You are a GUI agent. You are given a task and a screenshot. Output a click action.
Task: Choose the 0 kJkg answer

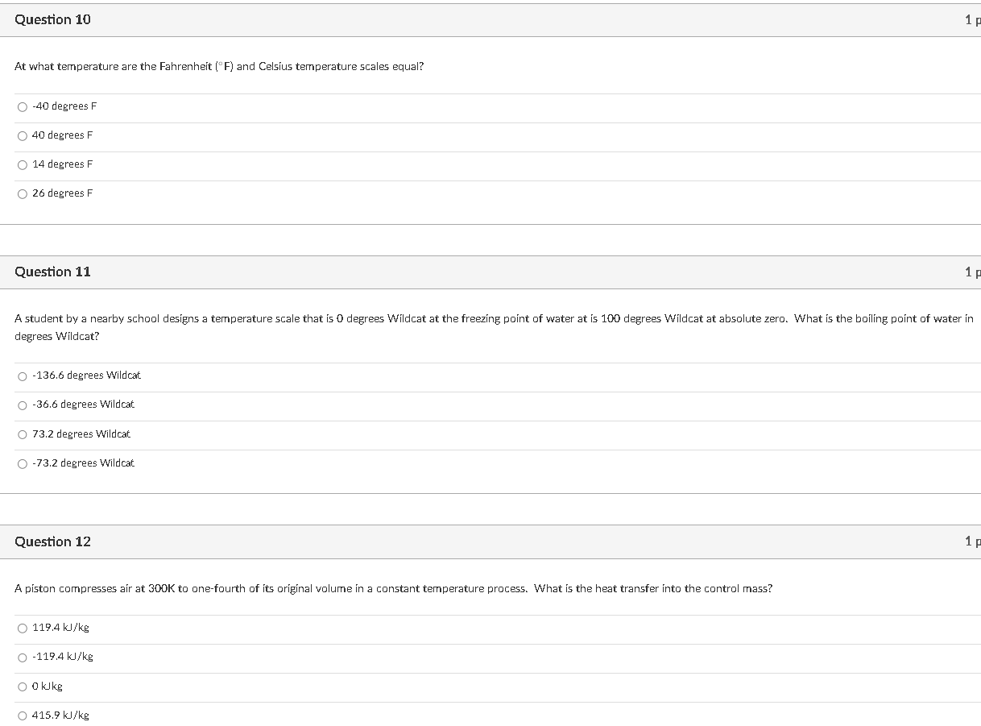pos(23,687)
